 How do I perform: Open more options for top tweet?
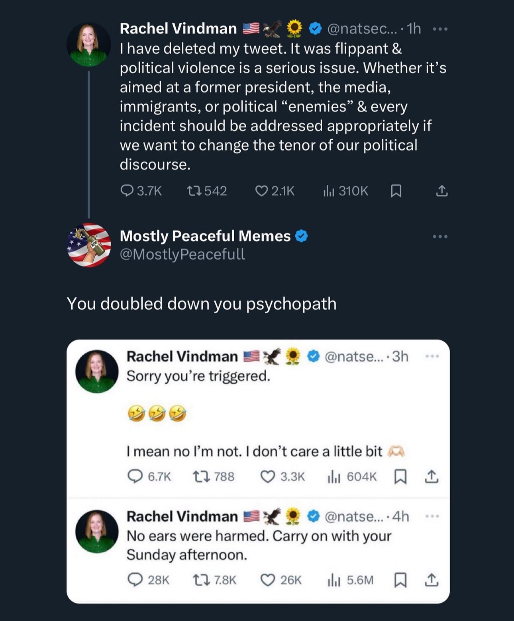[x=440, y=29]
